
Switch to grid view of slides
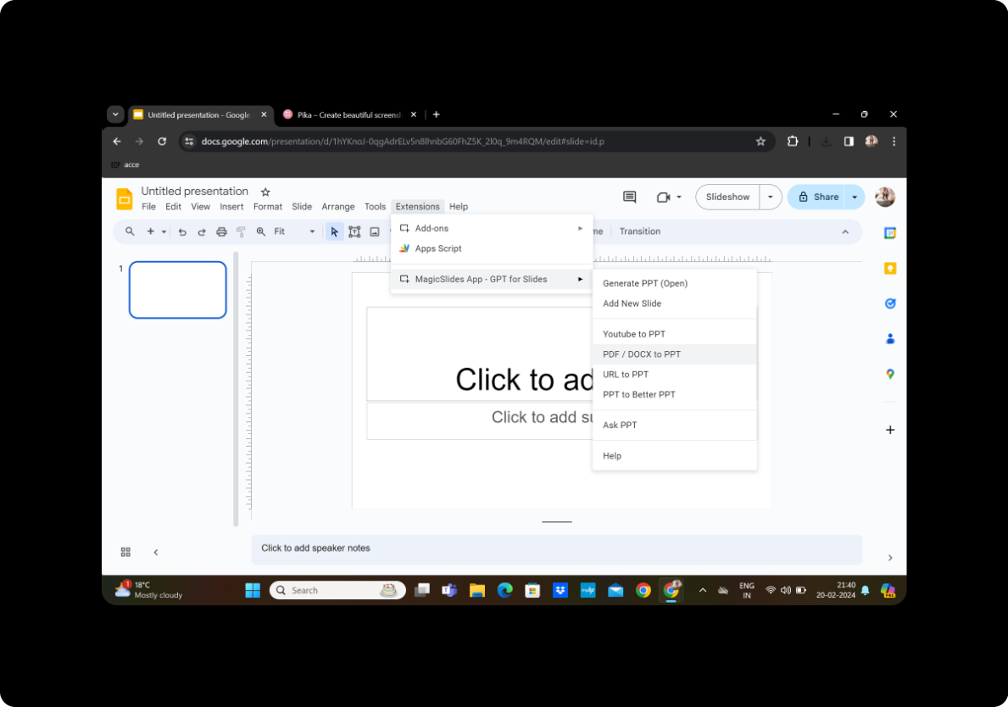[125, 552]
